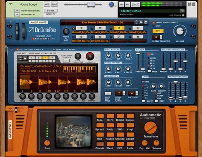
Task: Select the Bottom effect in Audiomatic
Action: pyautogui.click(x=130, y=116)
